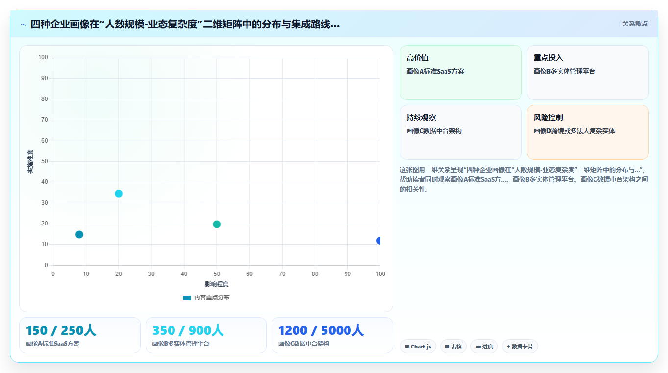Toggle the 内容重点分布 legend item

(206, 298)
